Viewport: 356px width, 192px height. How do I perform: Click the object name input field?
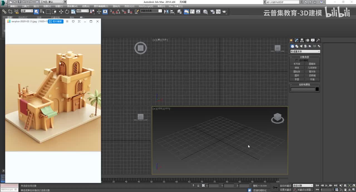[303, 89]
